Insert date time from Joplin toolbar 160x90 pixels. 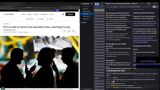139,7
